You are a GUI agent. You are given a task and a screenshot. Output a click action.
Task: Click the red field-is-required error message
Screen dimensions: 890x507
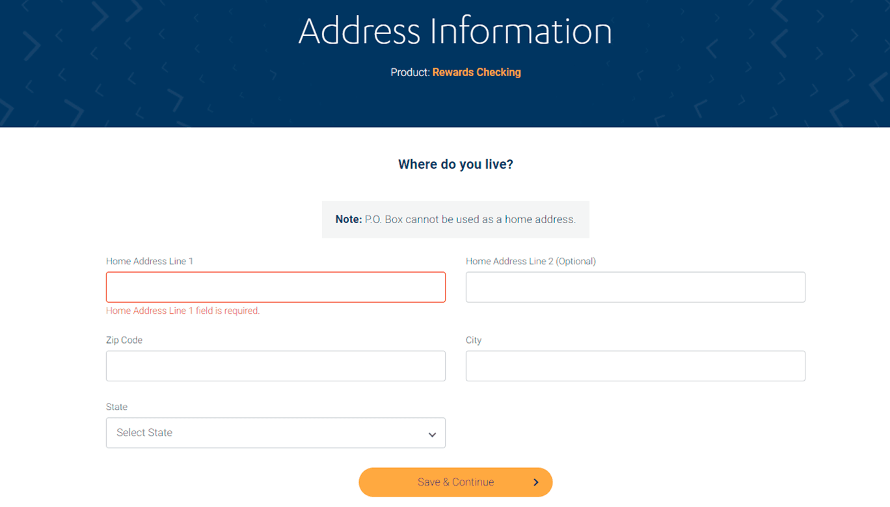coord(183,311)
